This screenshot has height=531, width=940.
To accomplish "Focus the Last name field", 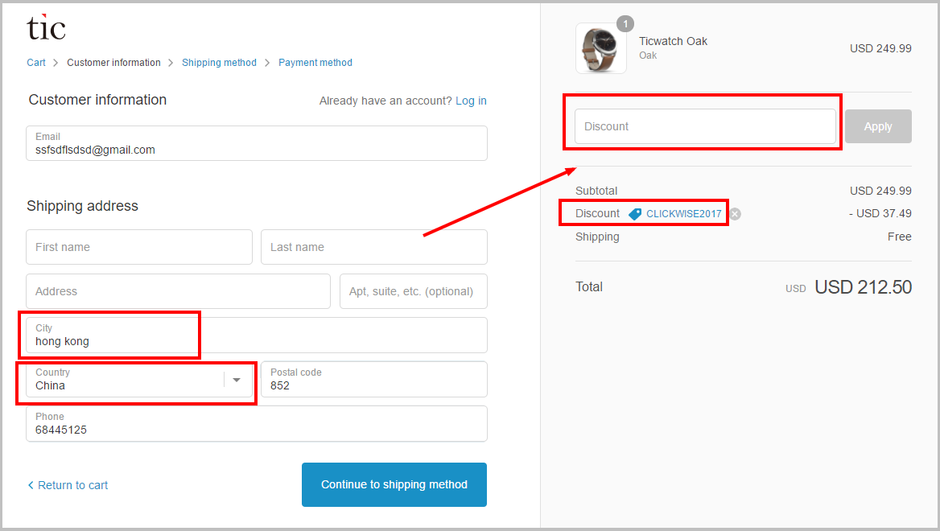I will [x=374, y=247].
